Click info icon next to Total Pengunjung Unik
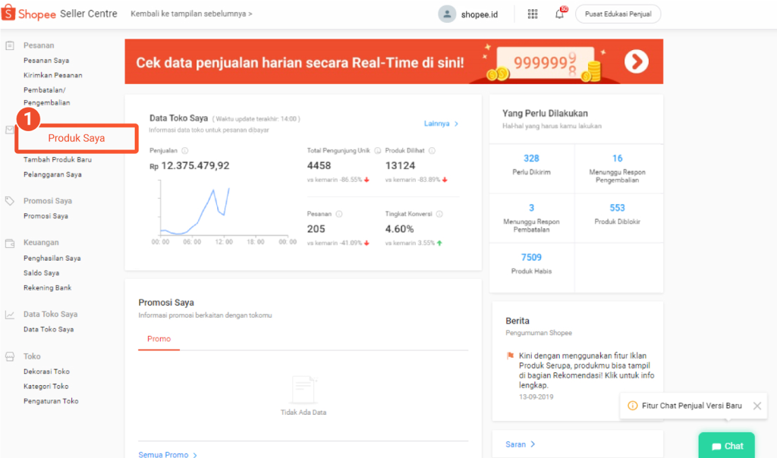The height and width of the screenshot is (458, 777). pyautogui.click(x=378, y=151)
